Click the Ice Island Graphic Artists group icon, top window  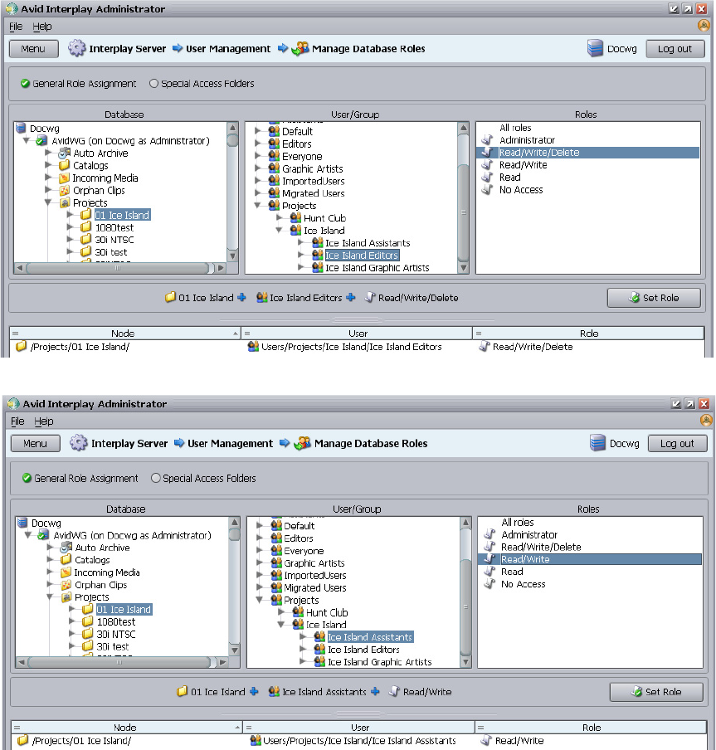point(318,267)
